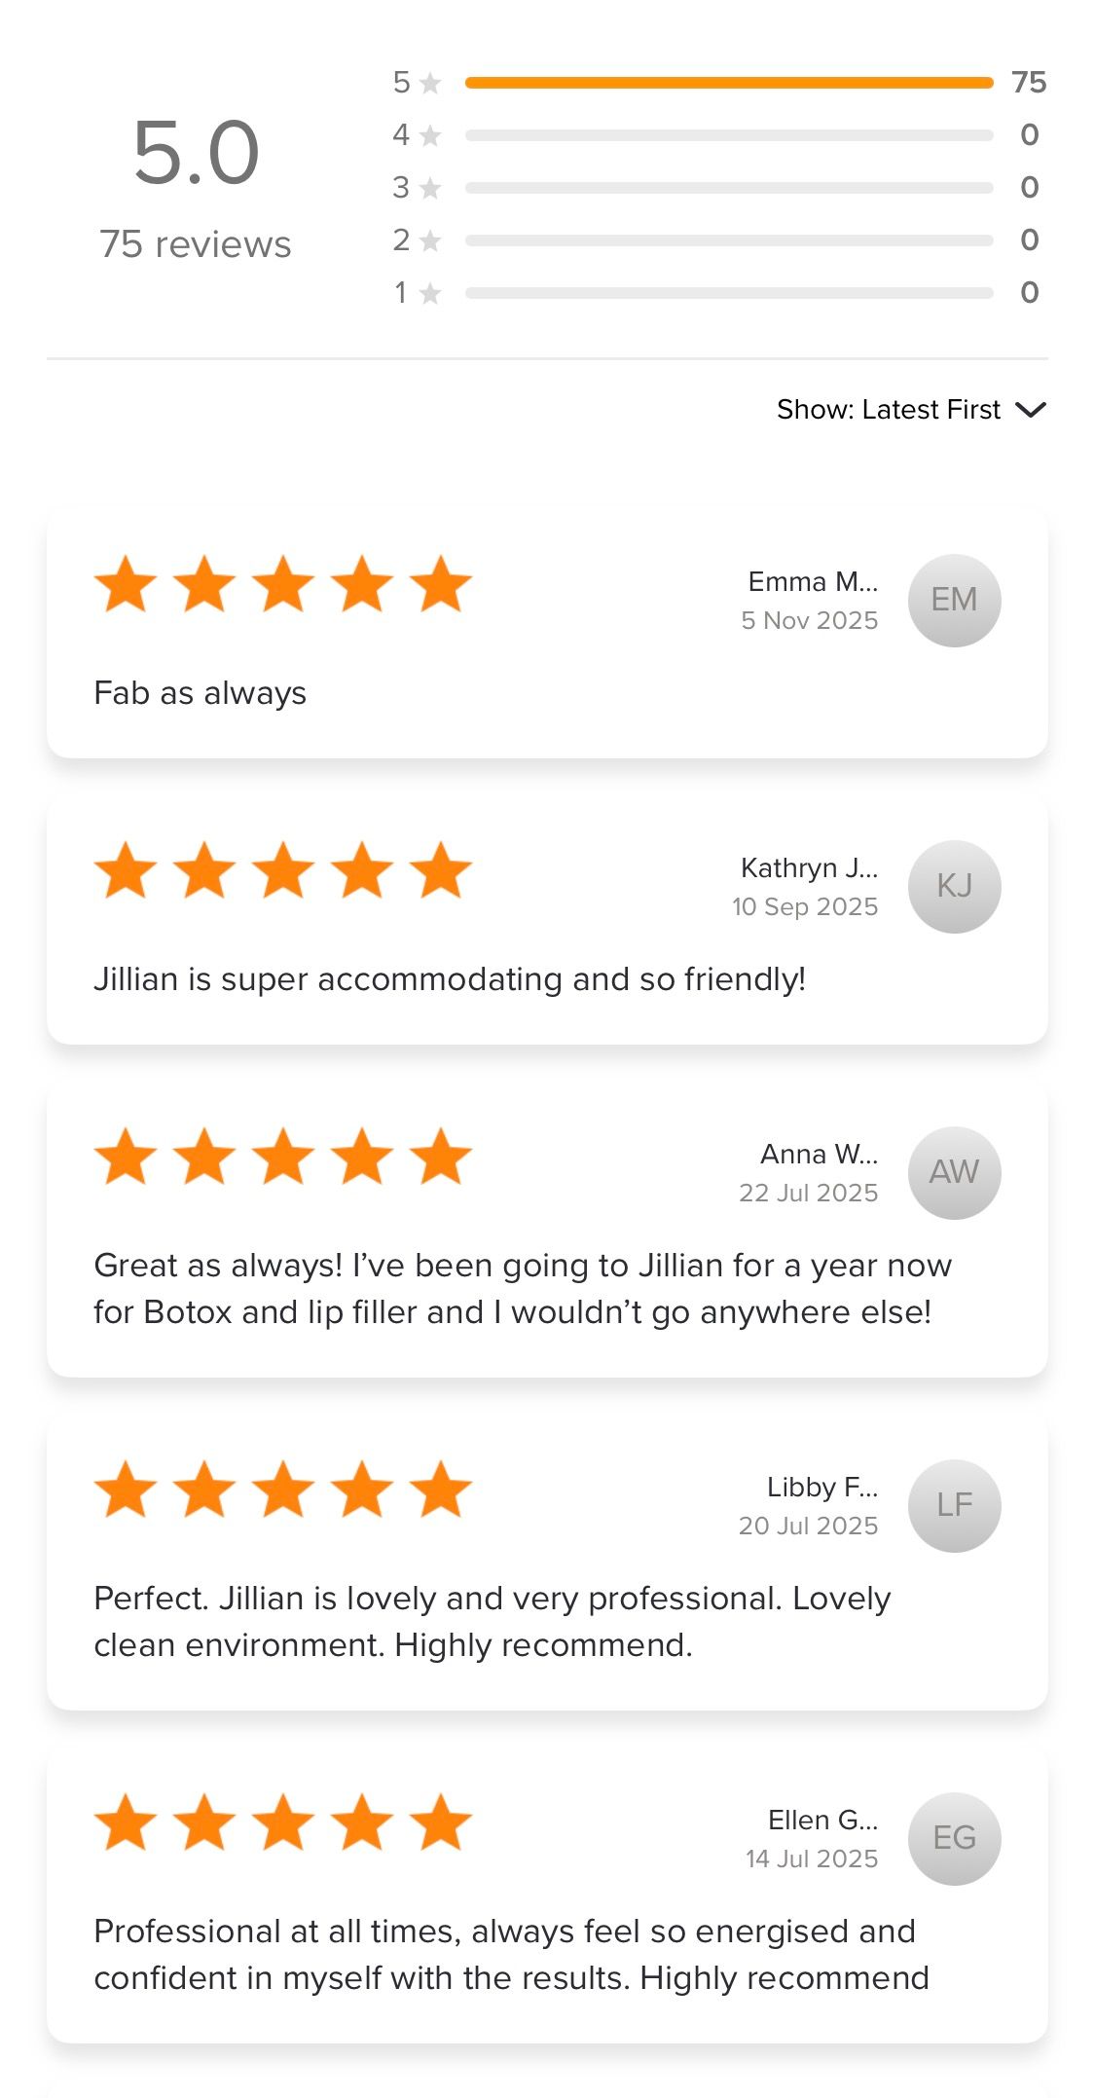The height and width of the screenshot is (2098, 1095).
Task: Click the KJ avatar for Kathryn J.
Action: [x=954, y=886]
